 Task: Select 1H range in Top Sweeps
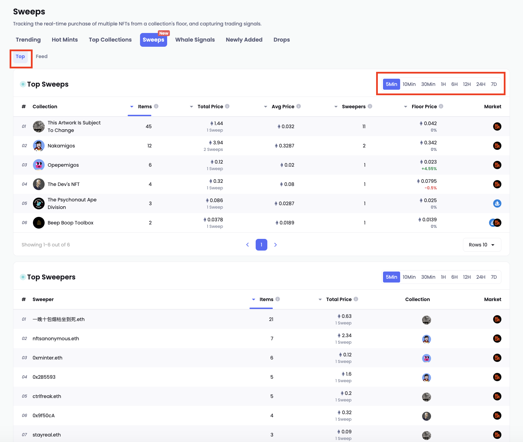[443, 84]
